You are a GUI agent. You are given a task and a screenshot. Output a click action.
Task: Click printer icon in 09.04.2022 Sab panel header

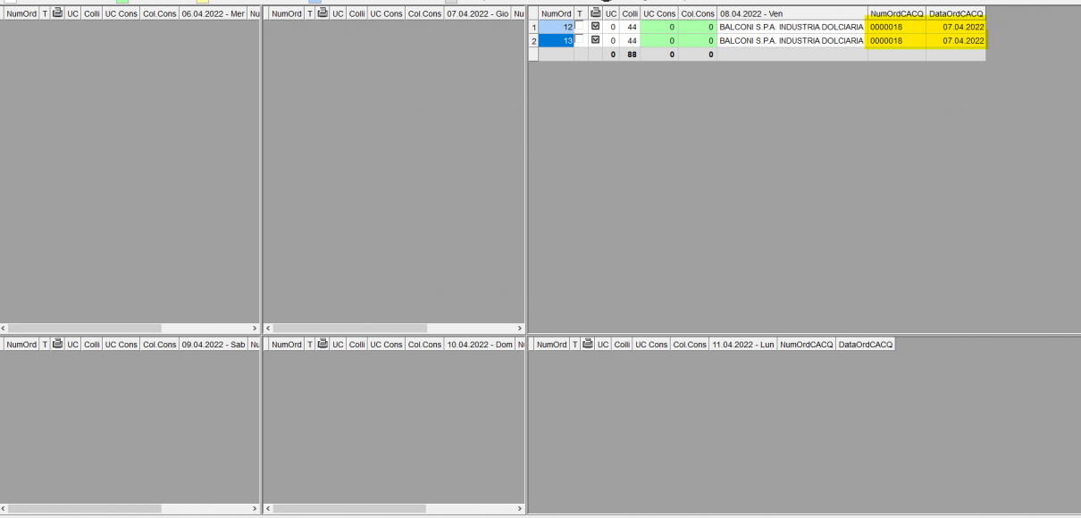[x=58, y=344]
